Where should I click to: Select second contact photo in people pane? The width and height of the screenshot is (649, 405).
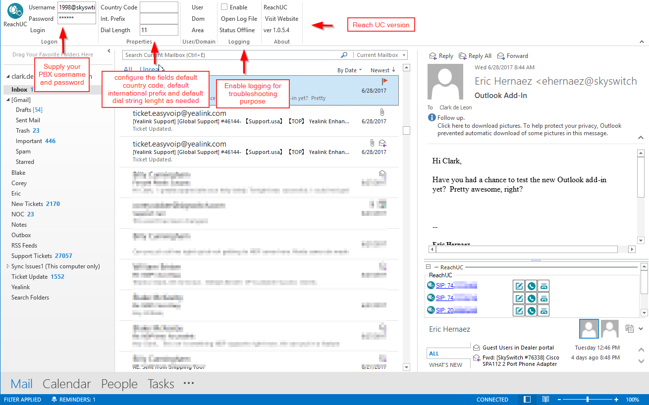(x=610, y=328)
